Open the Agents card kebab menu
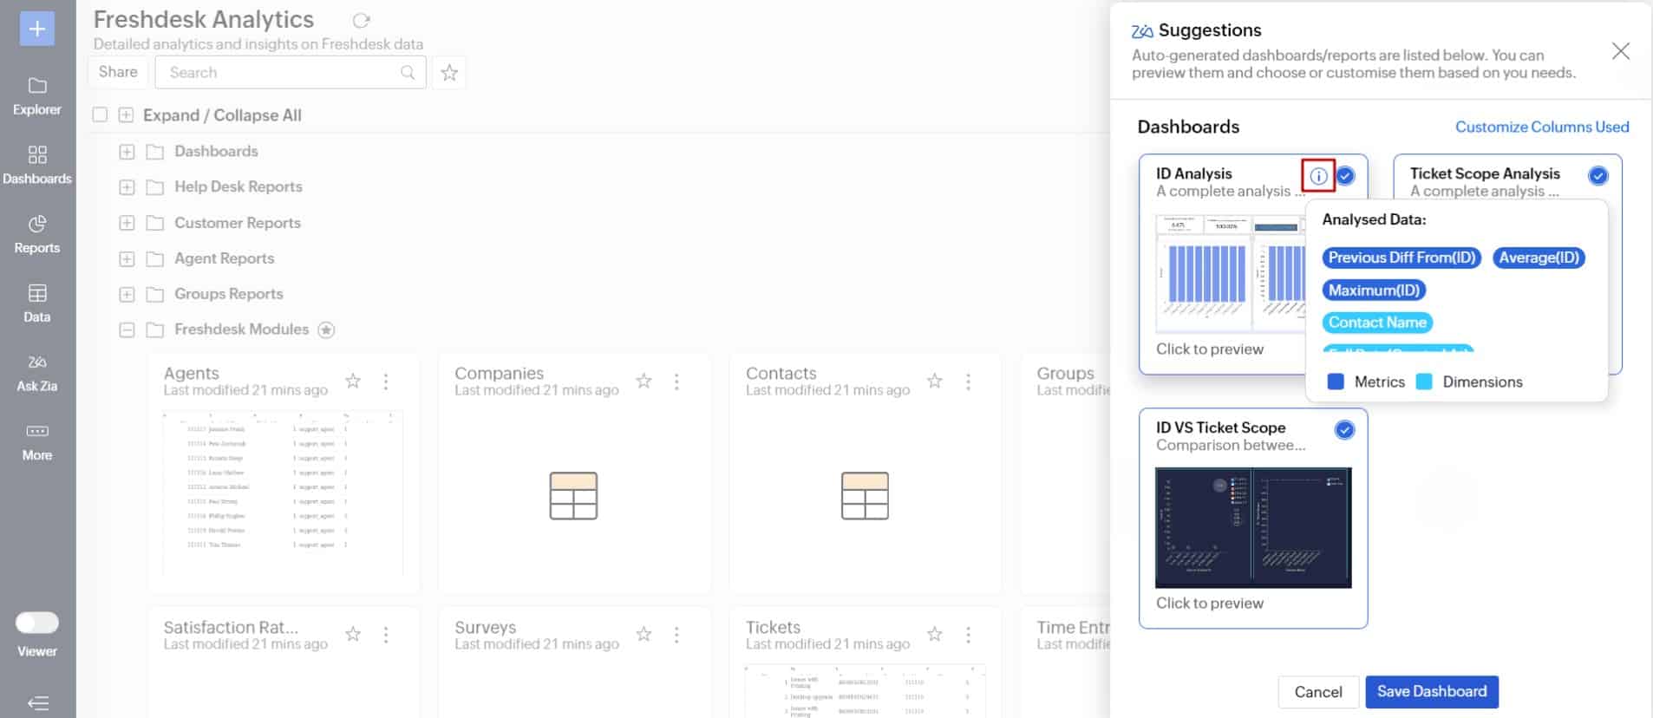The width and height of the screenshot is (1653, 718). [386, 381]
